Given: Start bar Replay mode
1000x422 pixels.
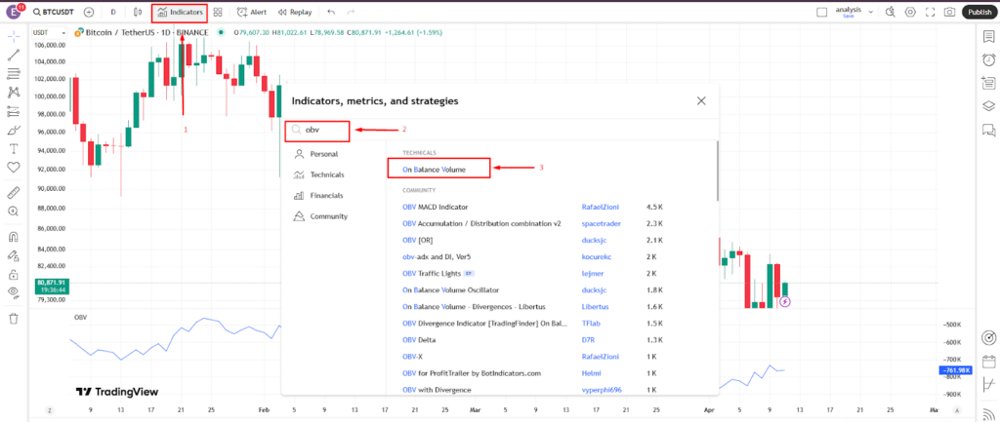Looking at the screenshot, I should pyautogui.click(x=295, y=12).
